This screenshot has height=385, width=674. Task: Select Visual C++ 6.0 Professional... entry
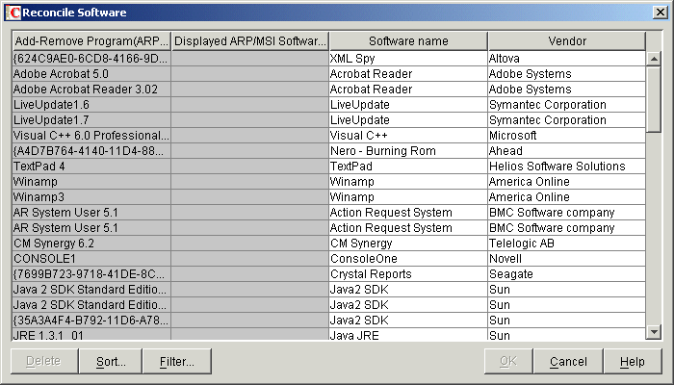tap(91, 136)
